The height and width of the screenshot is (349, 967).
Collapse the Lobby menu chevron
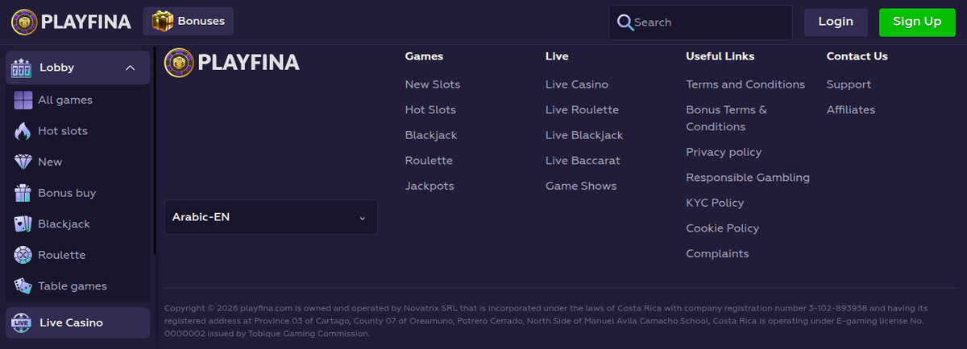pos(131,68)
